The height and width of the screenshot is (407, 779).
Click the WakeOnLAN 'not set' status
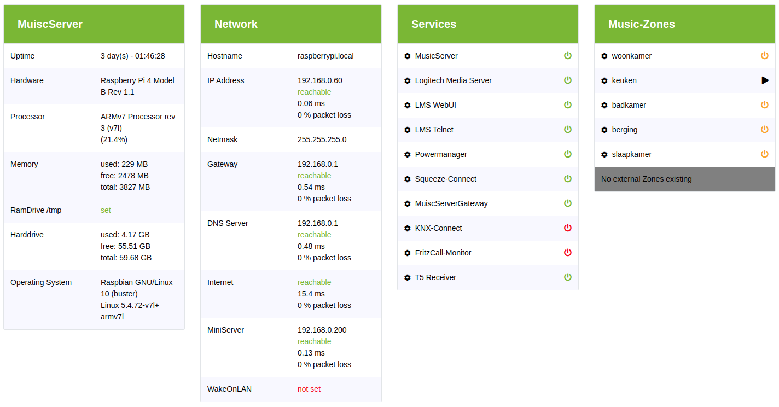(x=309, y=389)
